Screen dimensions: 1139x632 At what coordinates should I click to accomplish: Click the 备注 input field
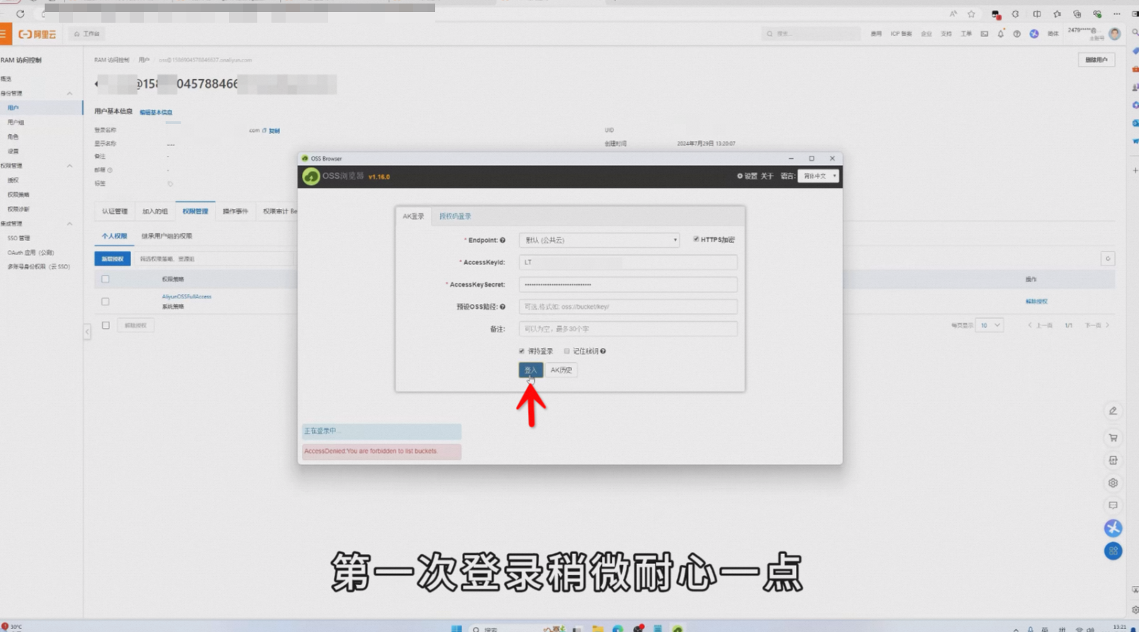pos(628,329)
